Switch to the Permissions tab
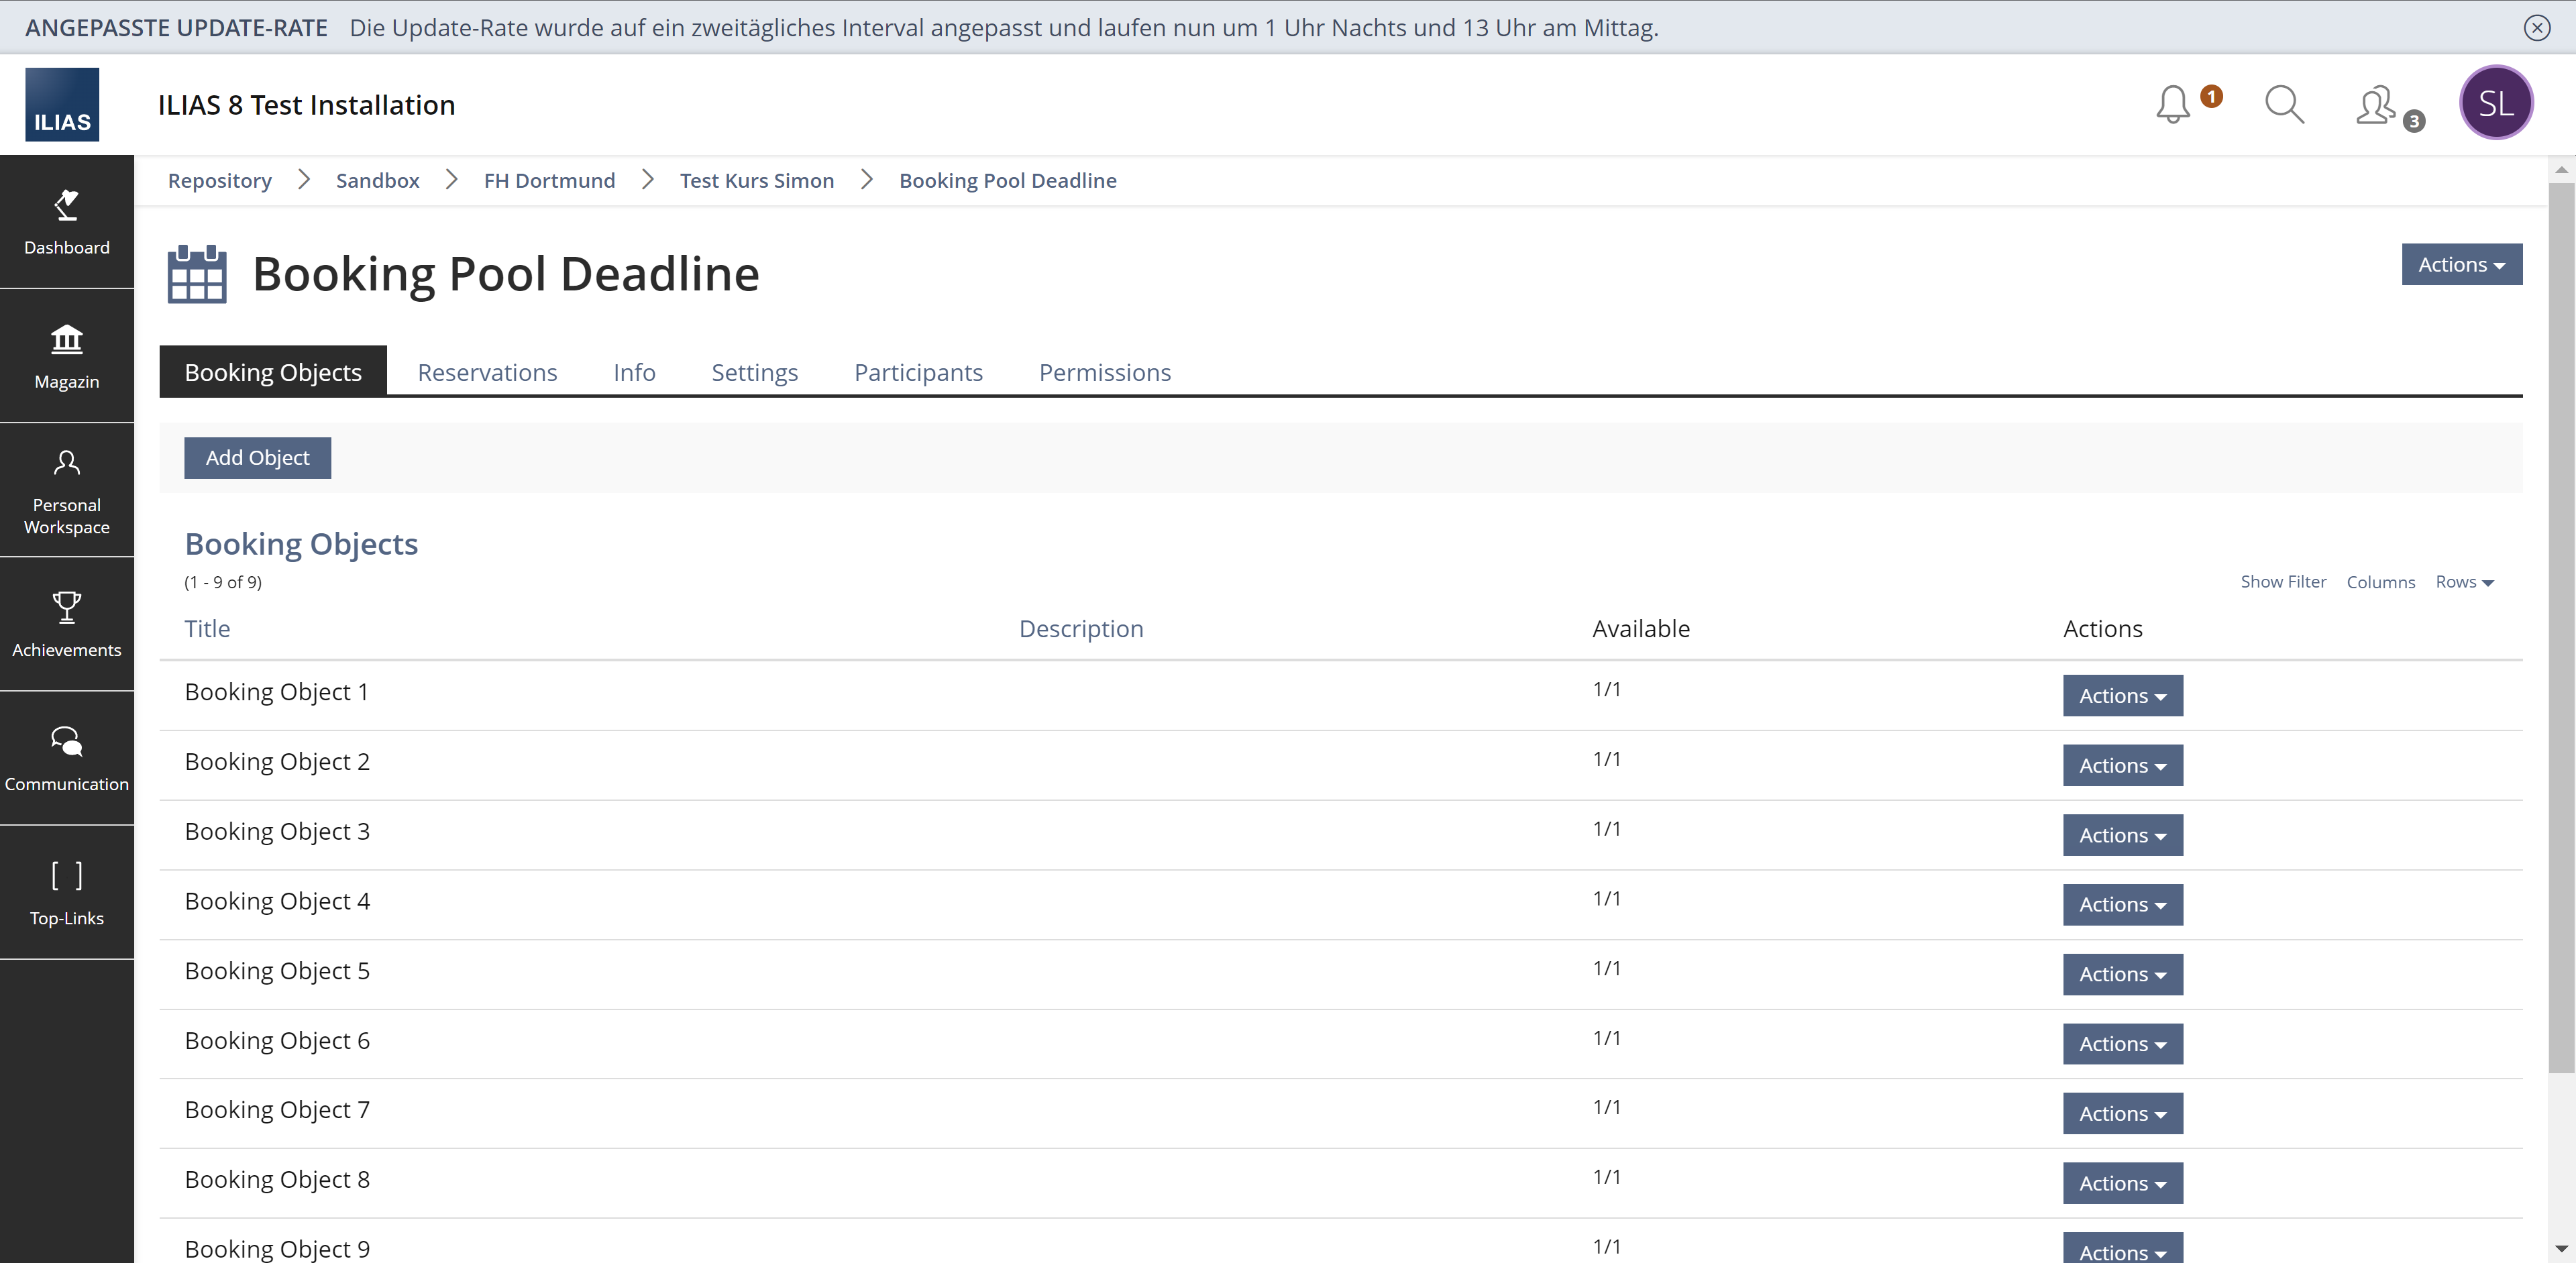2576x1263 pixels. point(1104,372)
